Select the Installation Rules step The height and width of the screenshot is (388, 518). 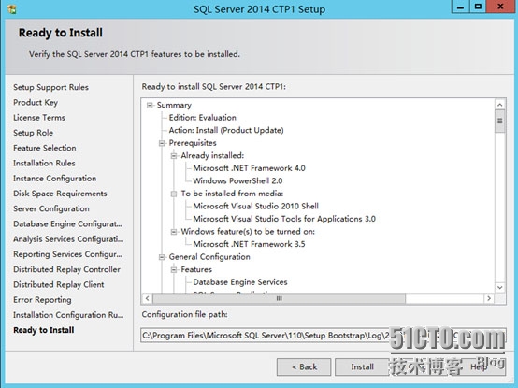(x=44, y=163)
